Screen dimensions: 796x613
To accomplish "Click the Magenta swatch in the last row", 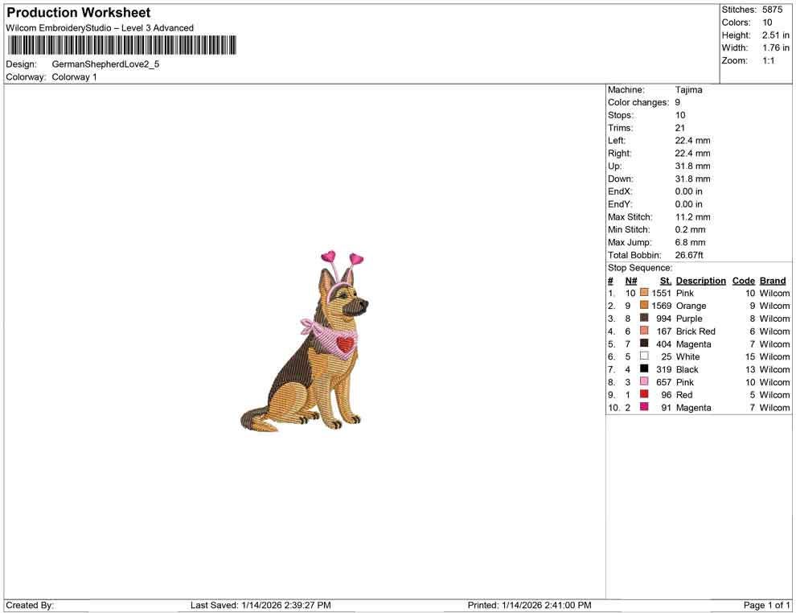I will [642, 407].
